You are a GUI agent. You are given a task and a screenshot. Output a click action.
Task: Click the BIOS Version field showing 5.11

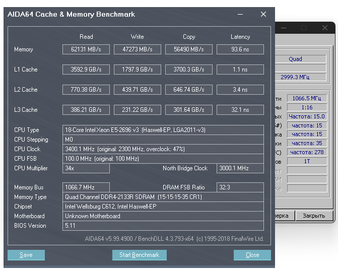coord(163,226)
